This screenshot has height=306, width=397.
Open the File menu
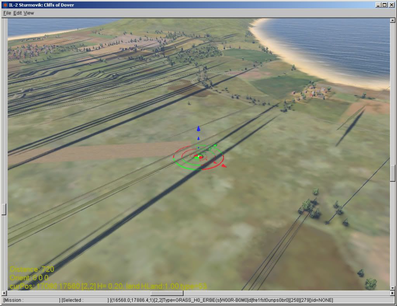(7, 13)
